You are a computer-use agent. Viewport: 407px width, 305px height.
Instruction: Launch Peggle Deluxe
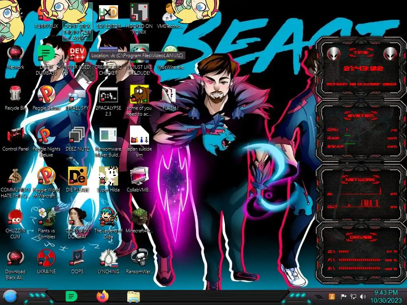[46, 98]
